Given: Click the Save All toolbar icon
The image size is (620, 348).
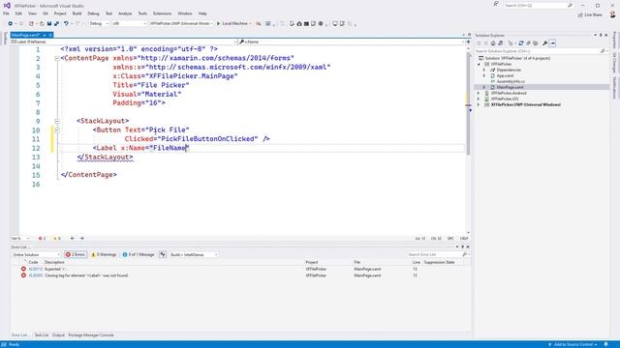Looking at the screenshot, I should coord(56,23).
